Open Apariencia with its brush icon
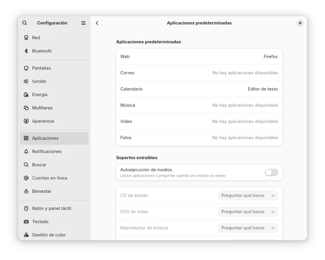 [26, 121]
